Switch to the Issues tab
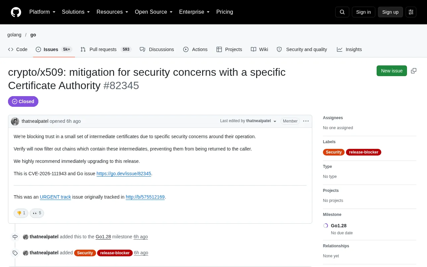Screen dimensions: 427x267 point(54,49)
